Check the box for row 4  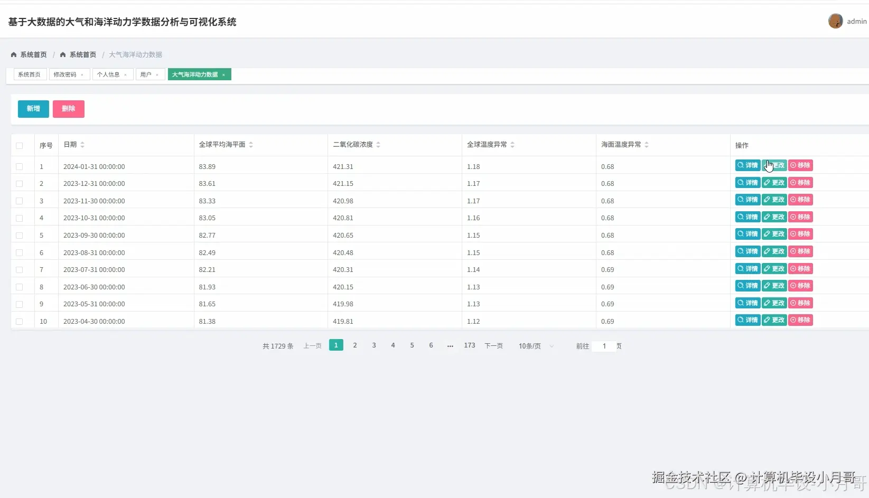point(20,218)
